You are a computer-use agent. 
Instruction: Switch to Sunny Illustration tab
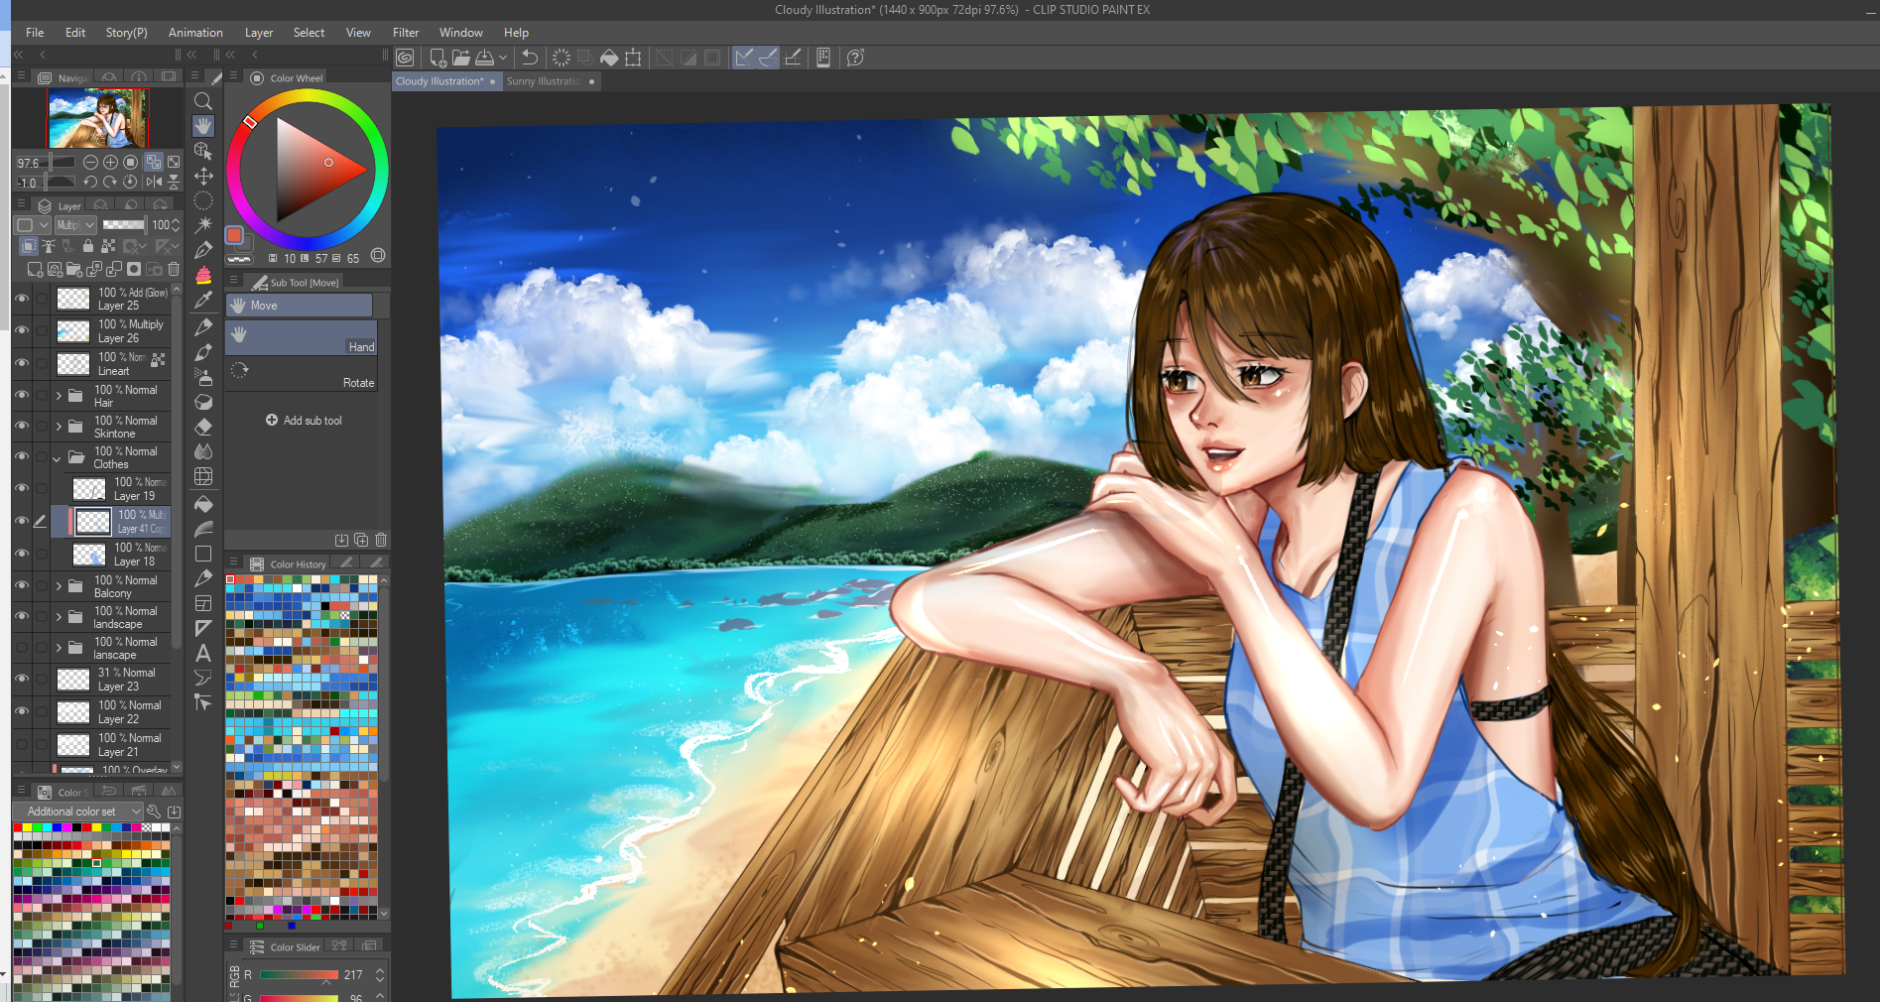[543, 81]
